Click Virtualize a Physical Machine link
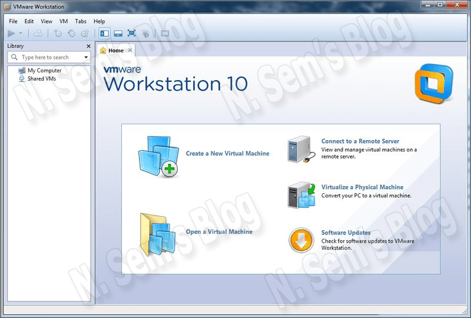This screenshot has width=471, height=318. (x=362, y=187)
